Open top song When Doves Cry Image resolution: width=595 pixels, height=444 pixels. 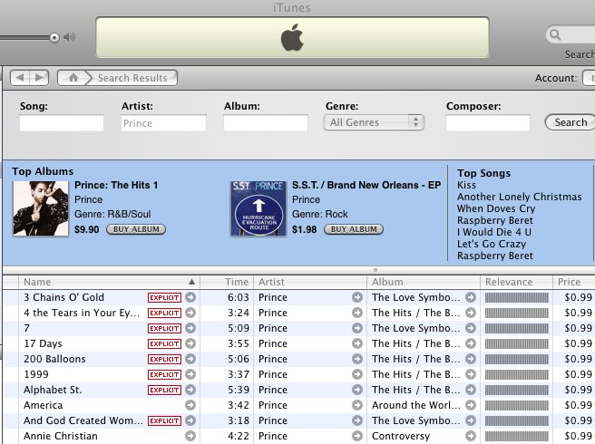pos(496,208)
